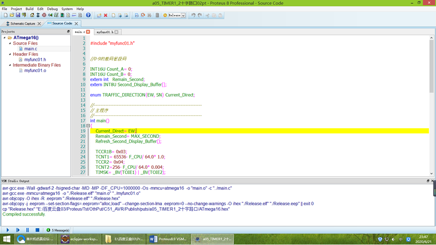Screen dimensions: 436x245
Task: Click the Cut scissors icon
Action: click(207, 15)
